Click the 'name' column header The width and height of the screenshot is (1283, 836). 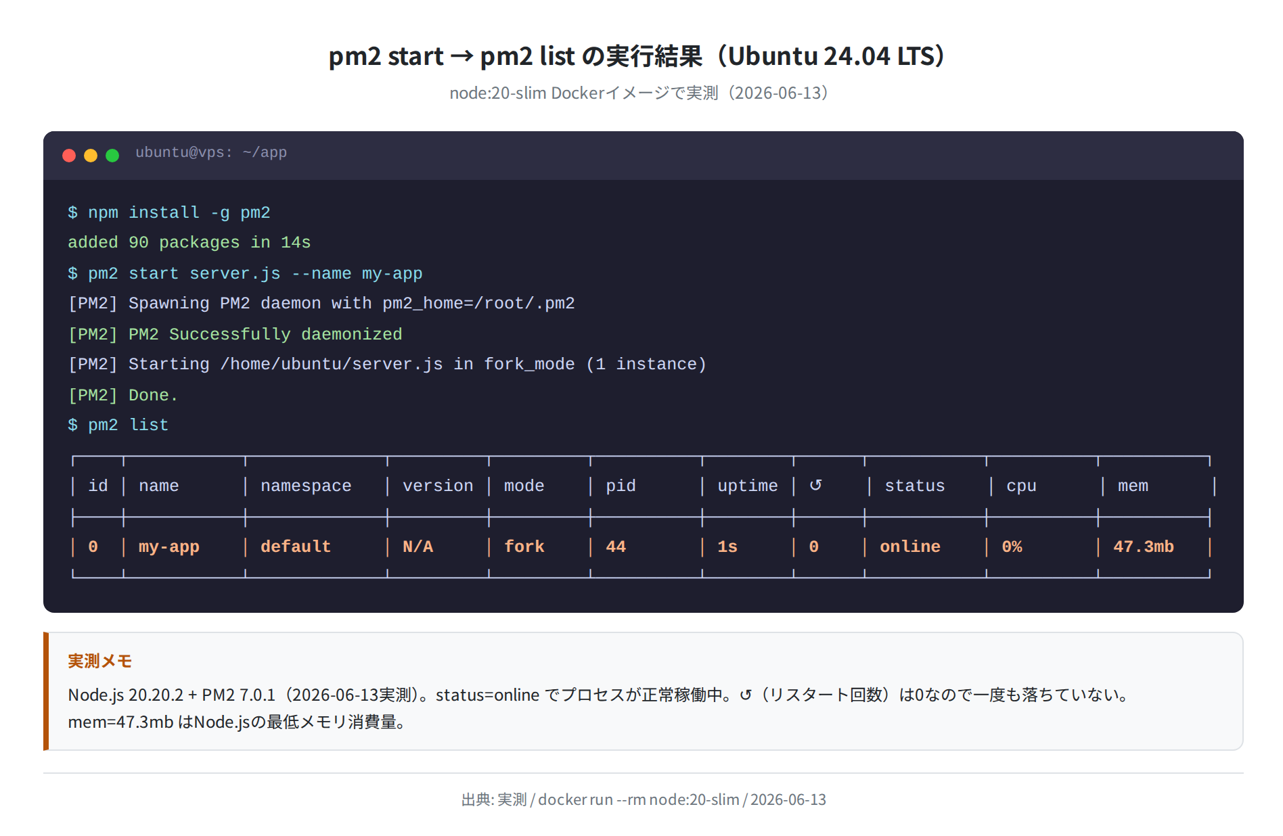click(x=159, y=486)
